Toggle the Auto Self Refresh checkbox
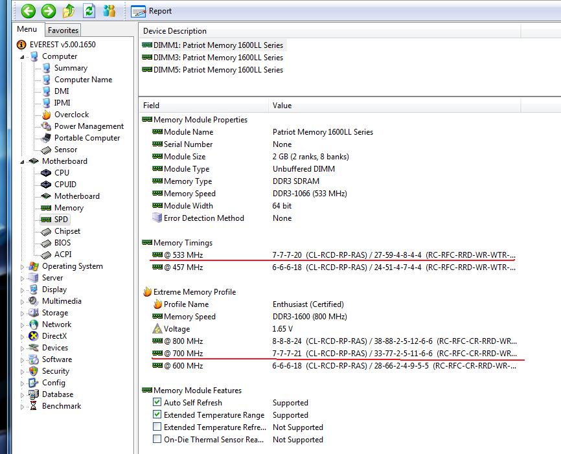The image size is (561, 454). (x=157, y=402)
